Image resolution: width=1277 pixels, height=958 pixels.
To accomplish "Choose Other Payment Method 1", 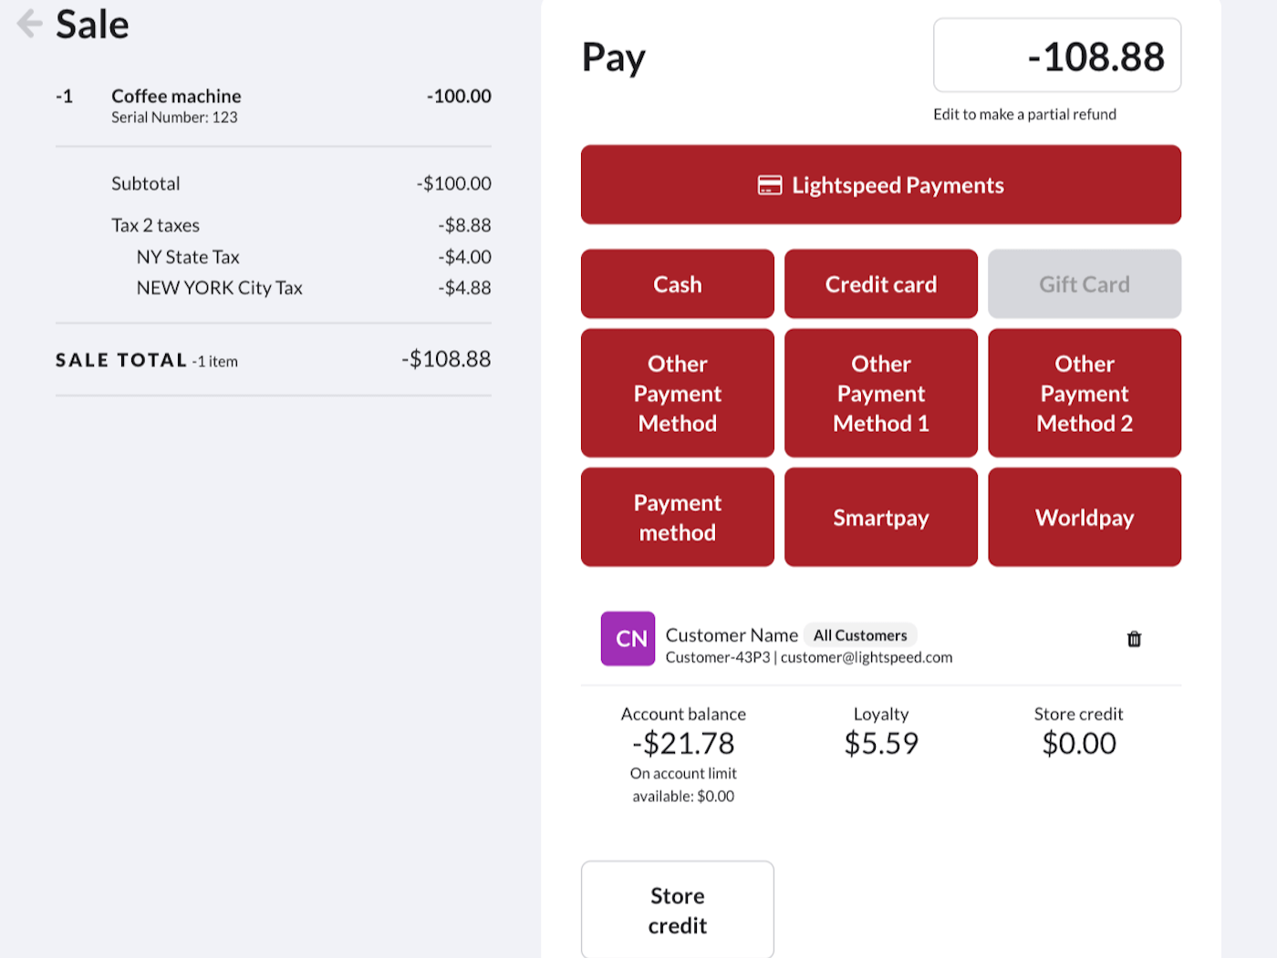I will [x=880, y=393].
